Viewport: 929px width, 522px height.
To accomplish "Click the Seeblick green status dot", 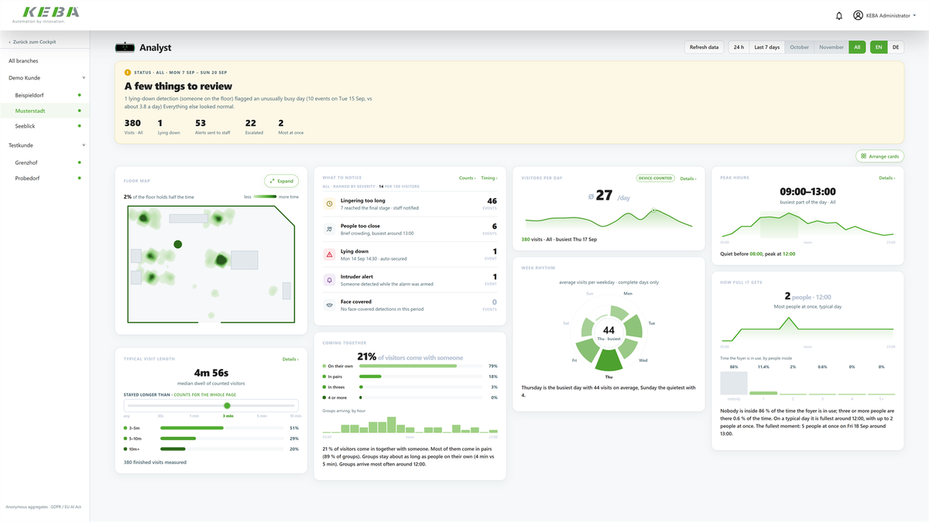I will pos(79,126).
